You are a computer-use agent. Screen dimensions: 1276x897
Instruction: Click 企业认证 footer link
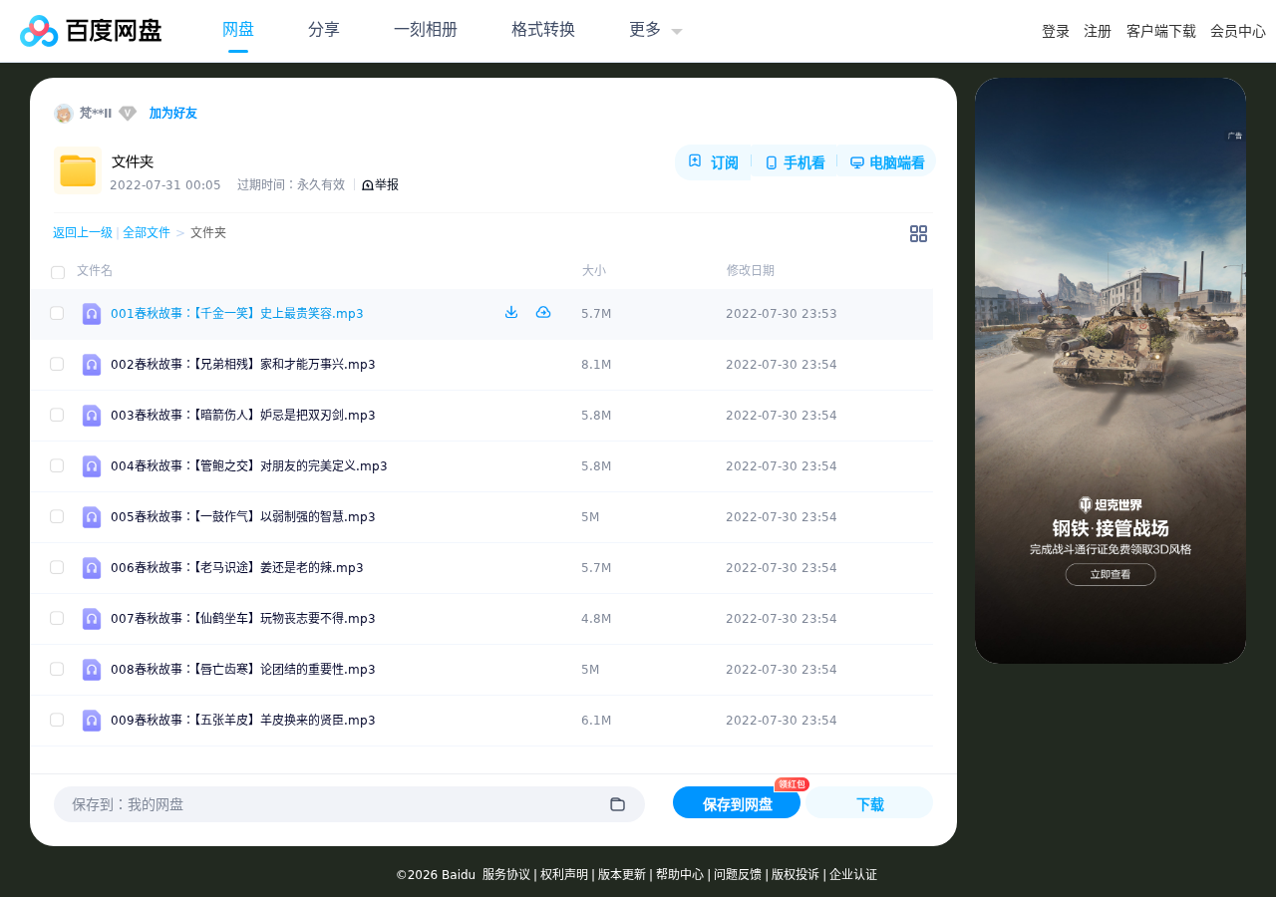click(x=853, y=875)
